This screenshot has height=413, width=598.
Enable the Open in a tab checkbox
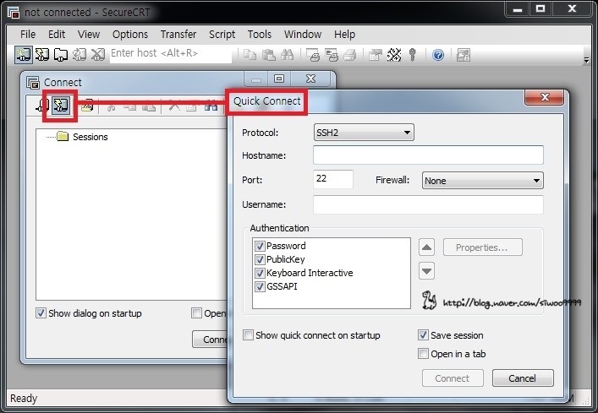coord(423,354)
